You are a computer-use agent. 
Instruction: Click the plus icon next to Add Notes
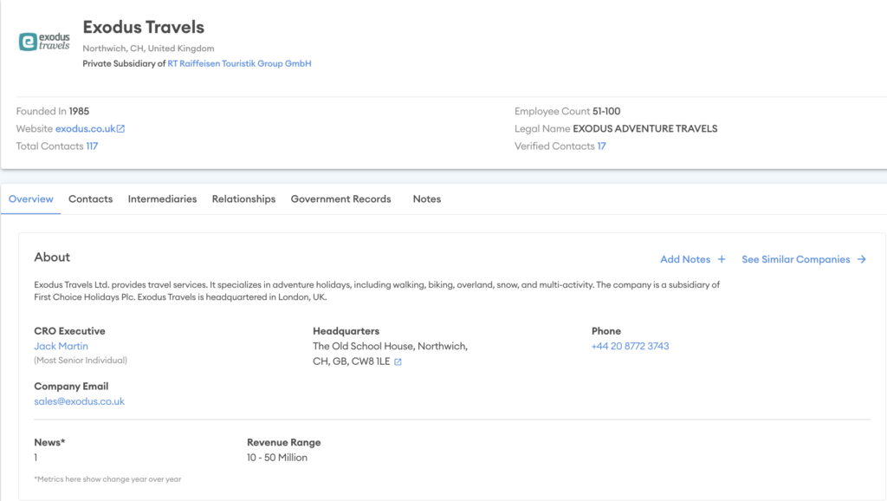(x=722, y=259)
